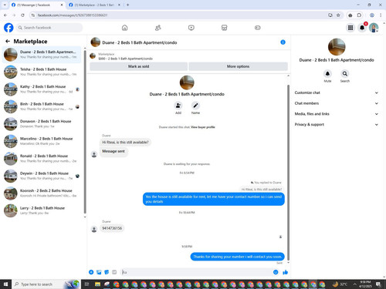The image size is (386, 289).
Task: Open the emoji picker in message box
Action: [276, 272]
